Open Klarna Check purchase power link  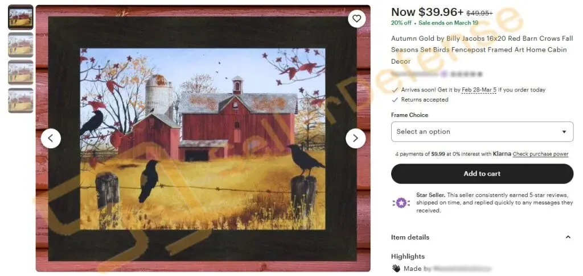click(x=541, y=154)
